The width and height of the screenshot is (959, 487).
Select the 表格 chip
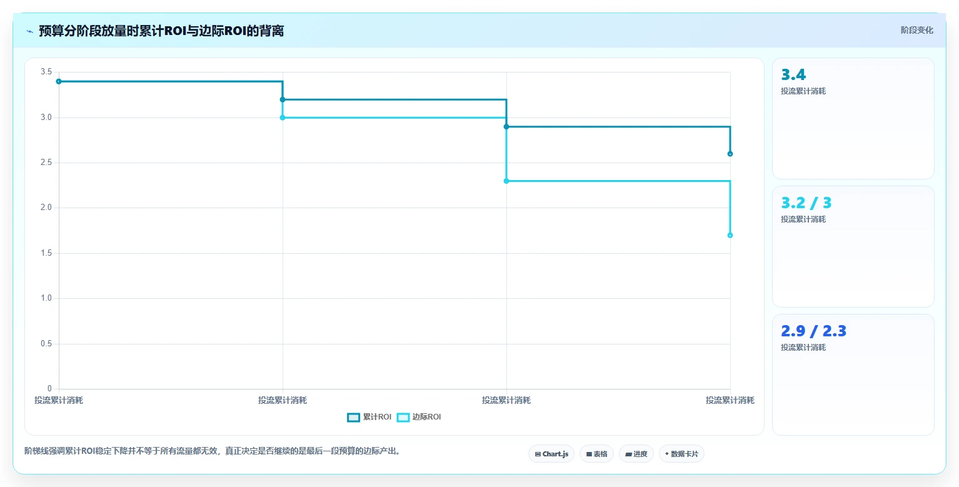click(596, 454)
